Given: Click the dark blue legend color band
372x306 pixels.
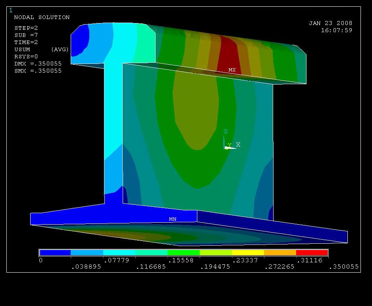Looking at the screenshot, I should 55,253.
